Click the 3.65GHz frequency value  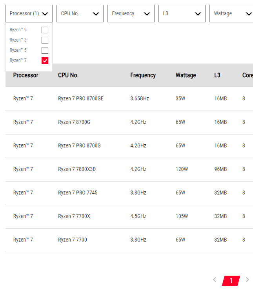pos(140,98)
